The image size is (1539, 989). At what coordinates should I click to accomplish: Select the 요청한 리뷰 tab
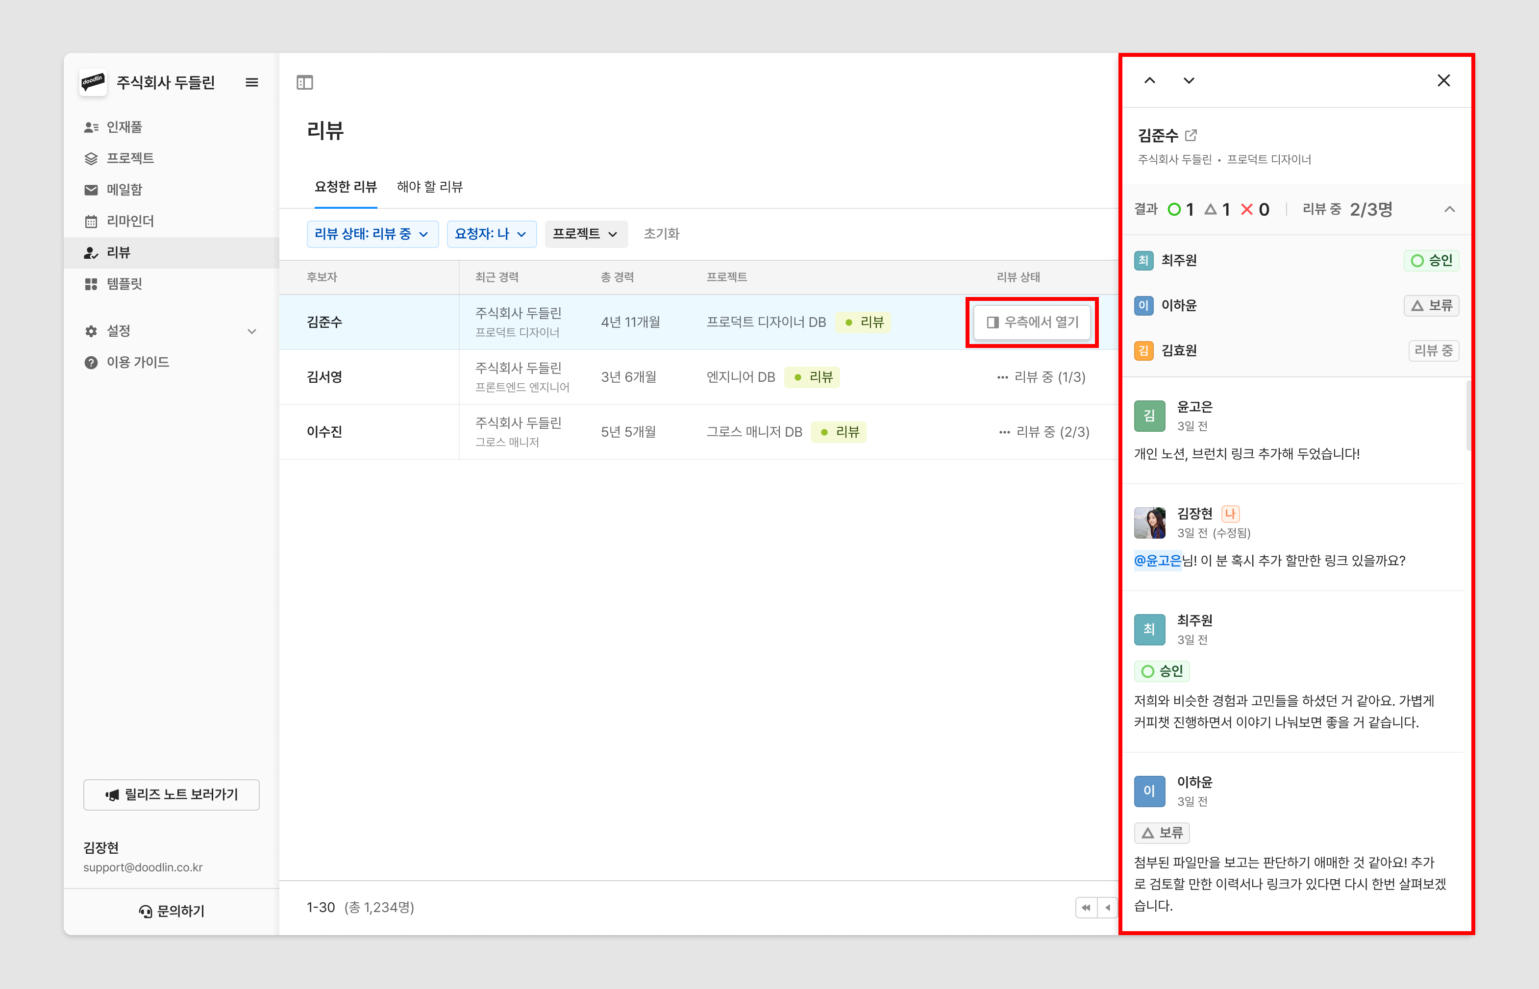pyautogui.click(x=345, y=187)
